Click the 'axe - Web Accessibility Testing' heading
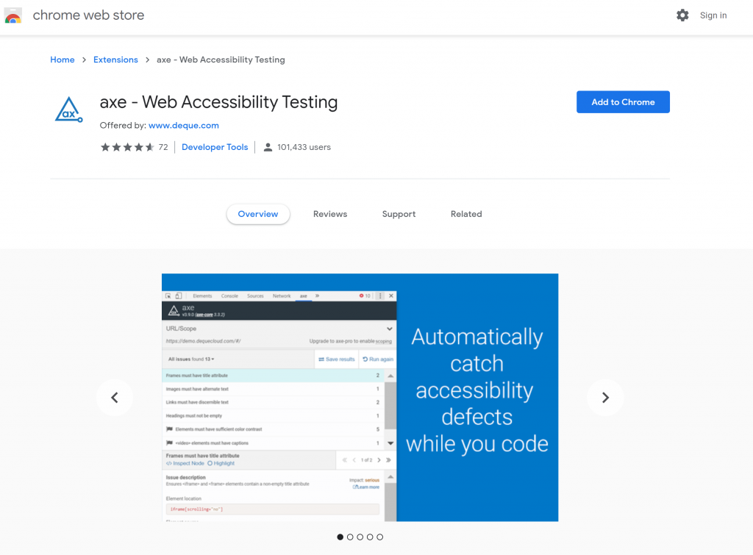The height and width of the screenshot is (555, 753). tap(218, 102)
